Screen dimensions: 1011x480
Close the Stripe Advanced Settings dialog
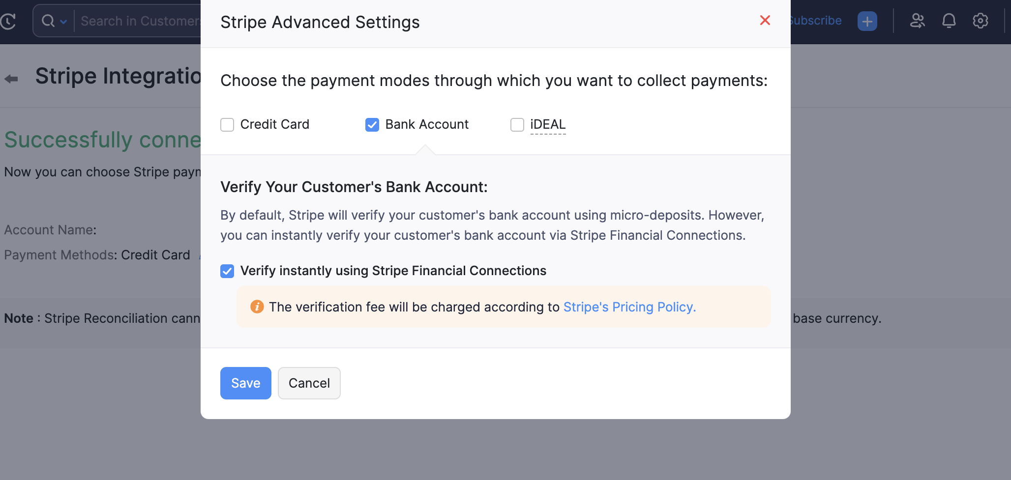765,20
